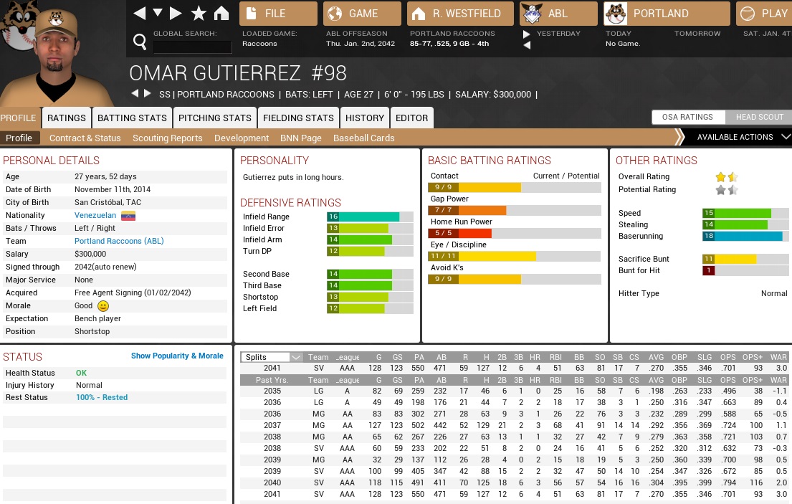Select the 2035 LG A stats row
The image size is (792, 504).
tap(514, 391)
